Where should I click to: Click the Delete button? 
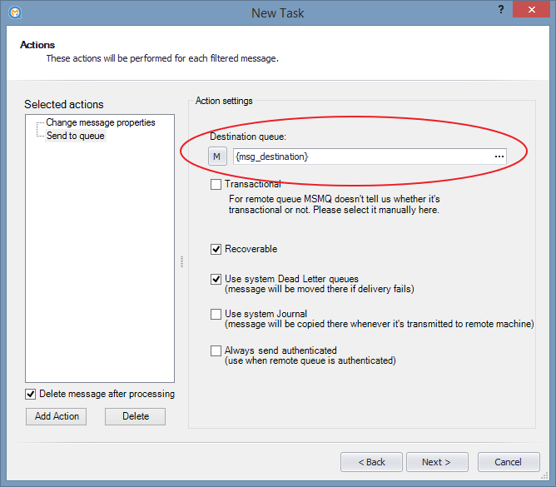[x=135, y=416]
